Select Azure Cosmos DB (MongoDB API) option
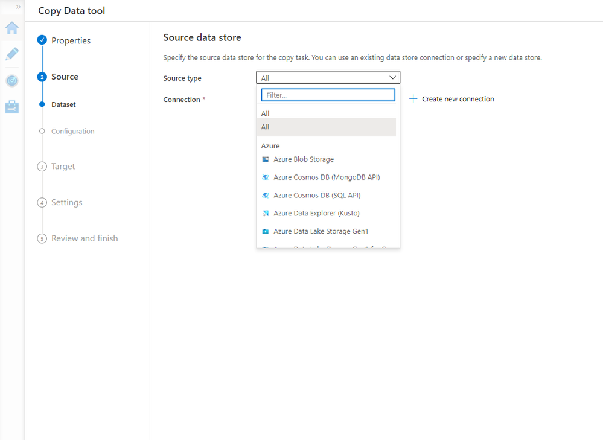The width and height of the screenshot is (603, 440). (327, 177)
